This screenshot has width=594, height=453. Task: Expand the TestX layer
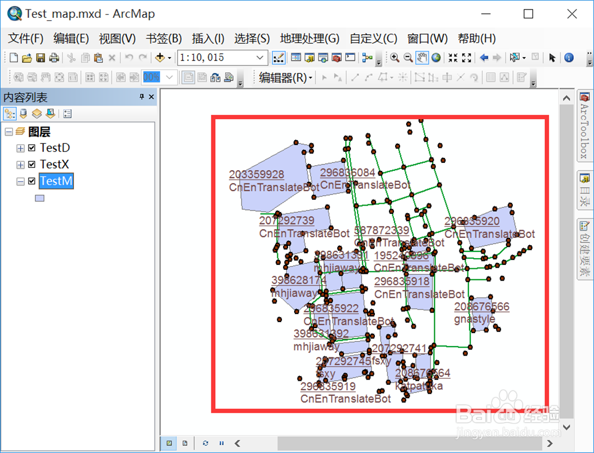point(21,165)
